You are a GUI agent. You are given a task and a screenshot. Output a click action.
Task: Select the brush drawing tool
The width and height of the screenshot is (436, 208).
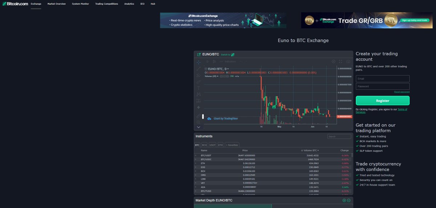click(x=198, y=82)
